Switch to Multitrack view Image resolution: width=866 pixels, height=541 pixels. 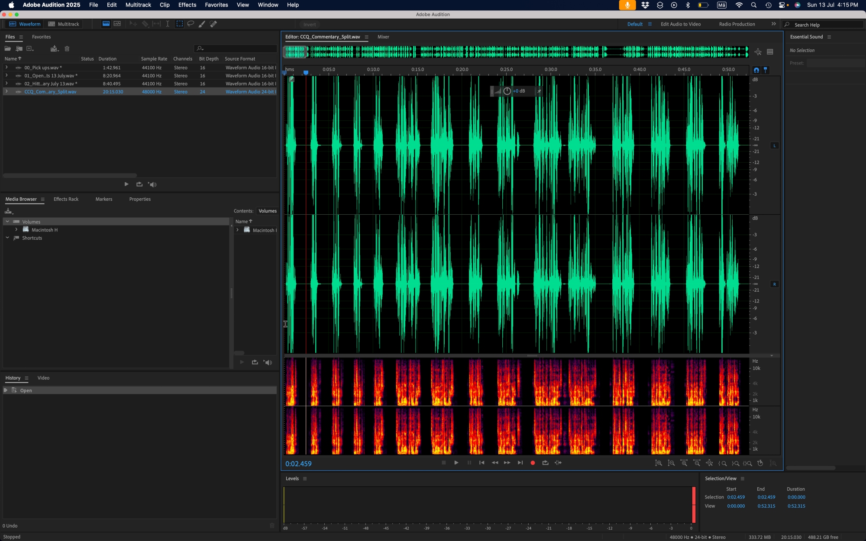click(64, 24)
